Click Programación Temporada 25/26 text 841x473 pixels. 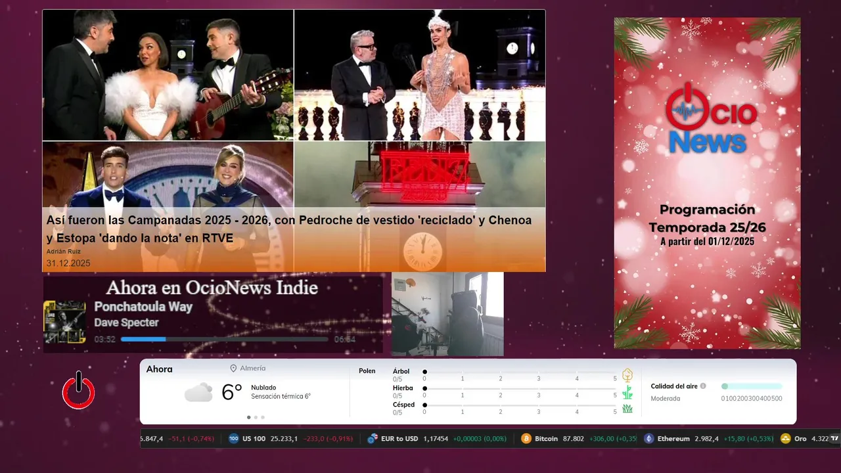(x=707, y=219)
